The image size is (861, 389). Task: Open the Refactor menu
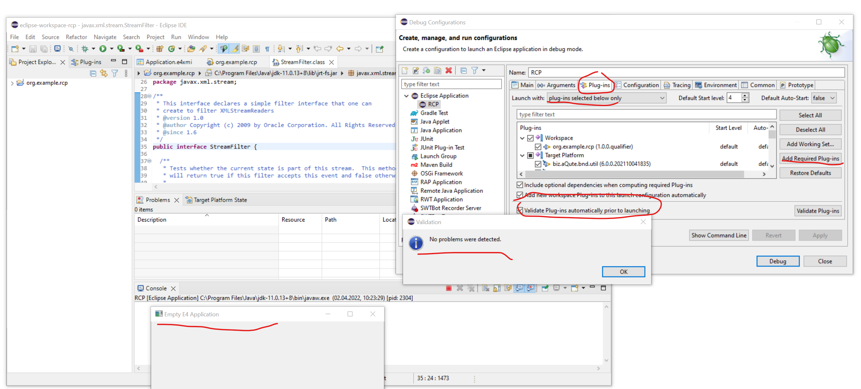coord(76,37)
